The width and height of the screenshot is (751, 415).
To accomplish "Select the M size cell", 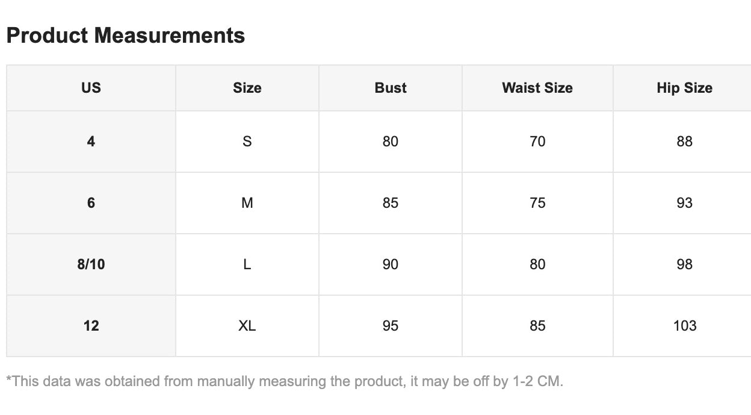I will (x=247, y=203).
